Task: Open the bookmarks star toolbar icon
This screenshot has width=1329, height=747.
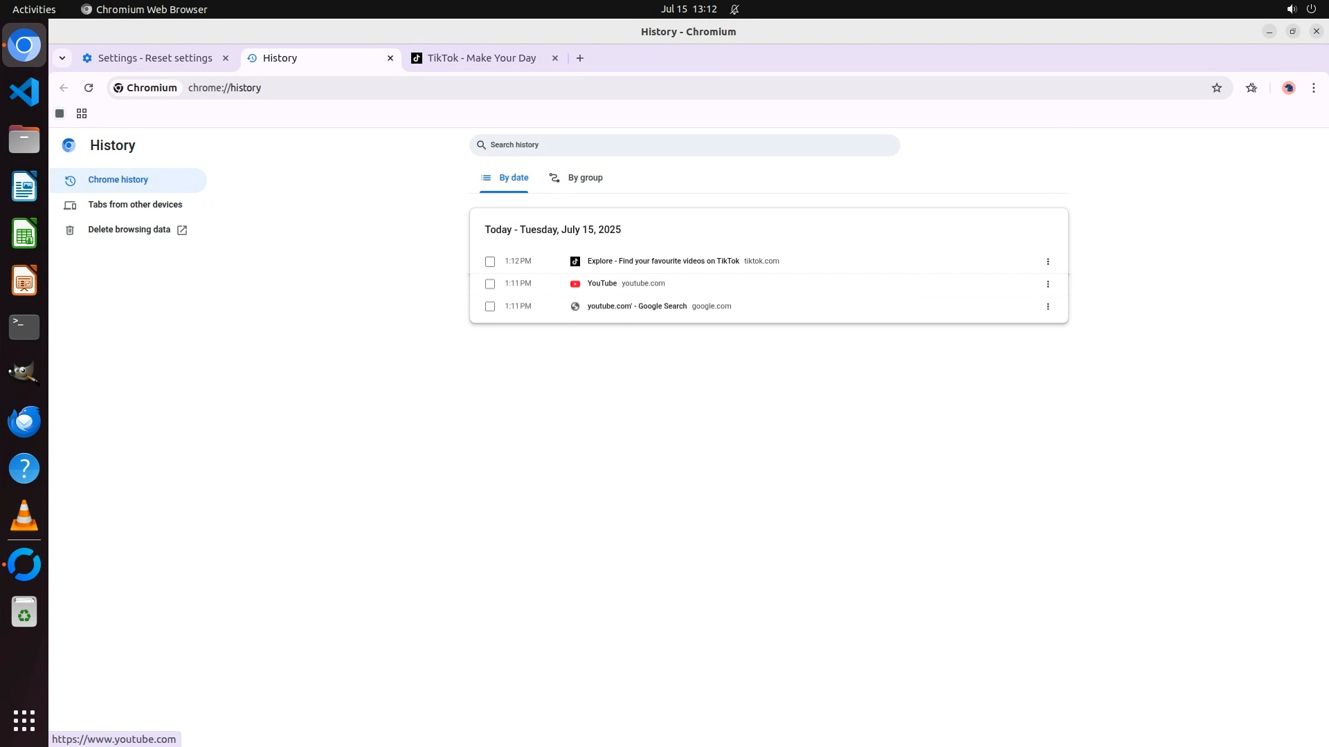Action: (x=1251, y=88)
